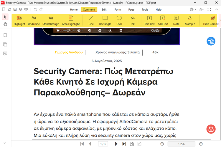Click the greyed rotate icon beside it
Viewport: 221px width, 147px height.
pyautogui.click(x=139, y=144)
